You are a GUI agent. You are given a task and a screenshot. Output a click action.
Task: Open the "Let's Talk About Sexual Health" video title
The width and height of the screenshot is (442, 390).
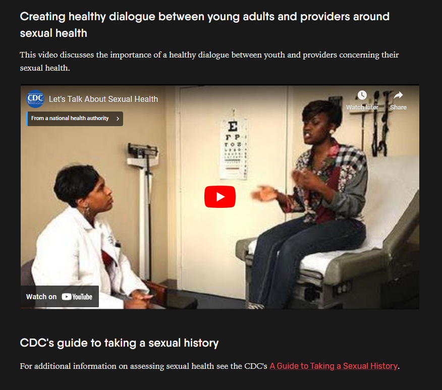click(x=103, y=99)
